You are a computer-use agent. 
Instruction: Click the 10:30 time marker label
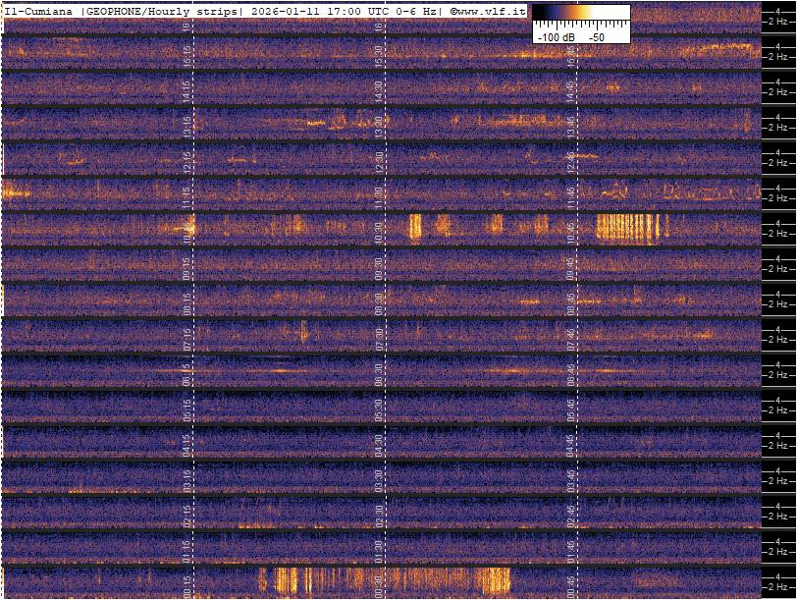(380, 231)
